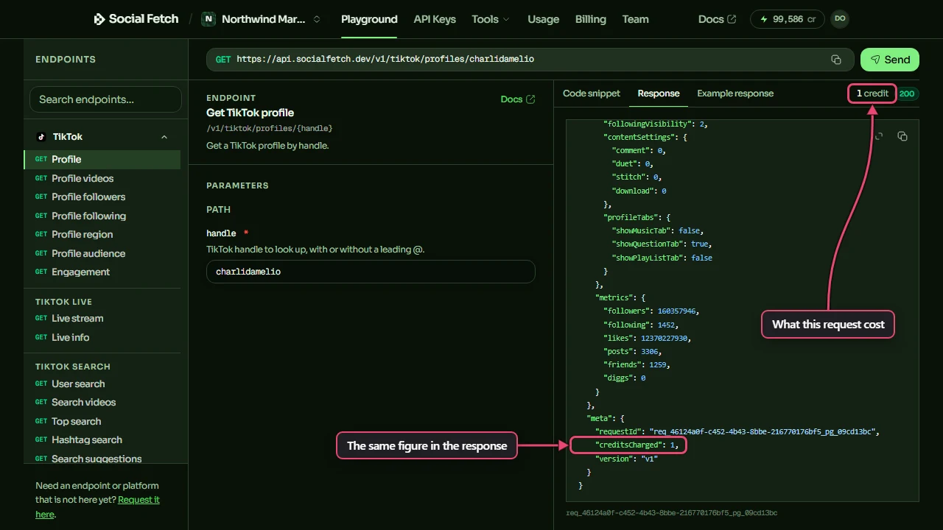The image size is (943, 530).
Task: Expand the response viewer to fullscreen
Action: coord(879,136)
